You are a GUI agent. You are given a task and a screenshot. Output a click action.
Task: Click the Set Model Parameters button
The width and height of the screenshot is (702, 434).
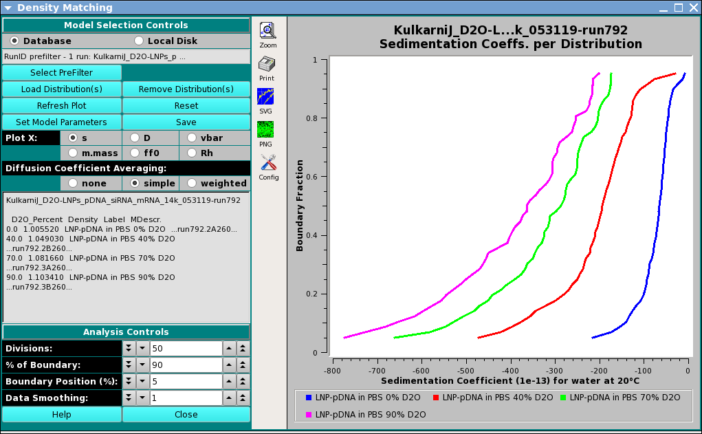[x=62, y=122]
